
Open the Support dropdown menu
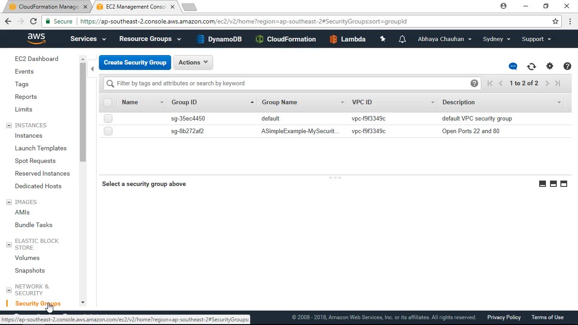click(x=536, y=39)
